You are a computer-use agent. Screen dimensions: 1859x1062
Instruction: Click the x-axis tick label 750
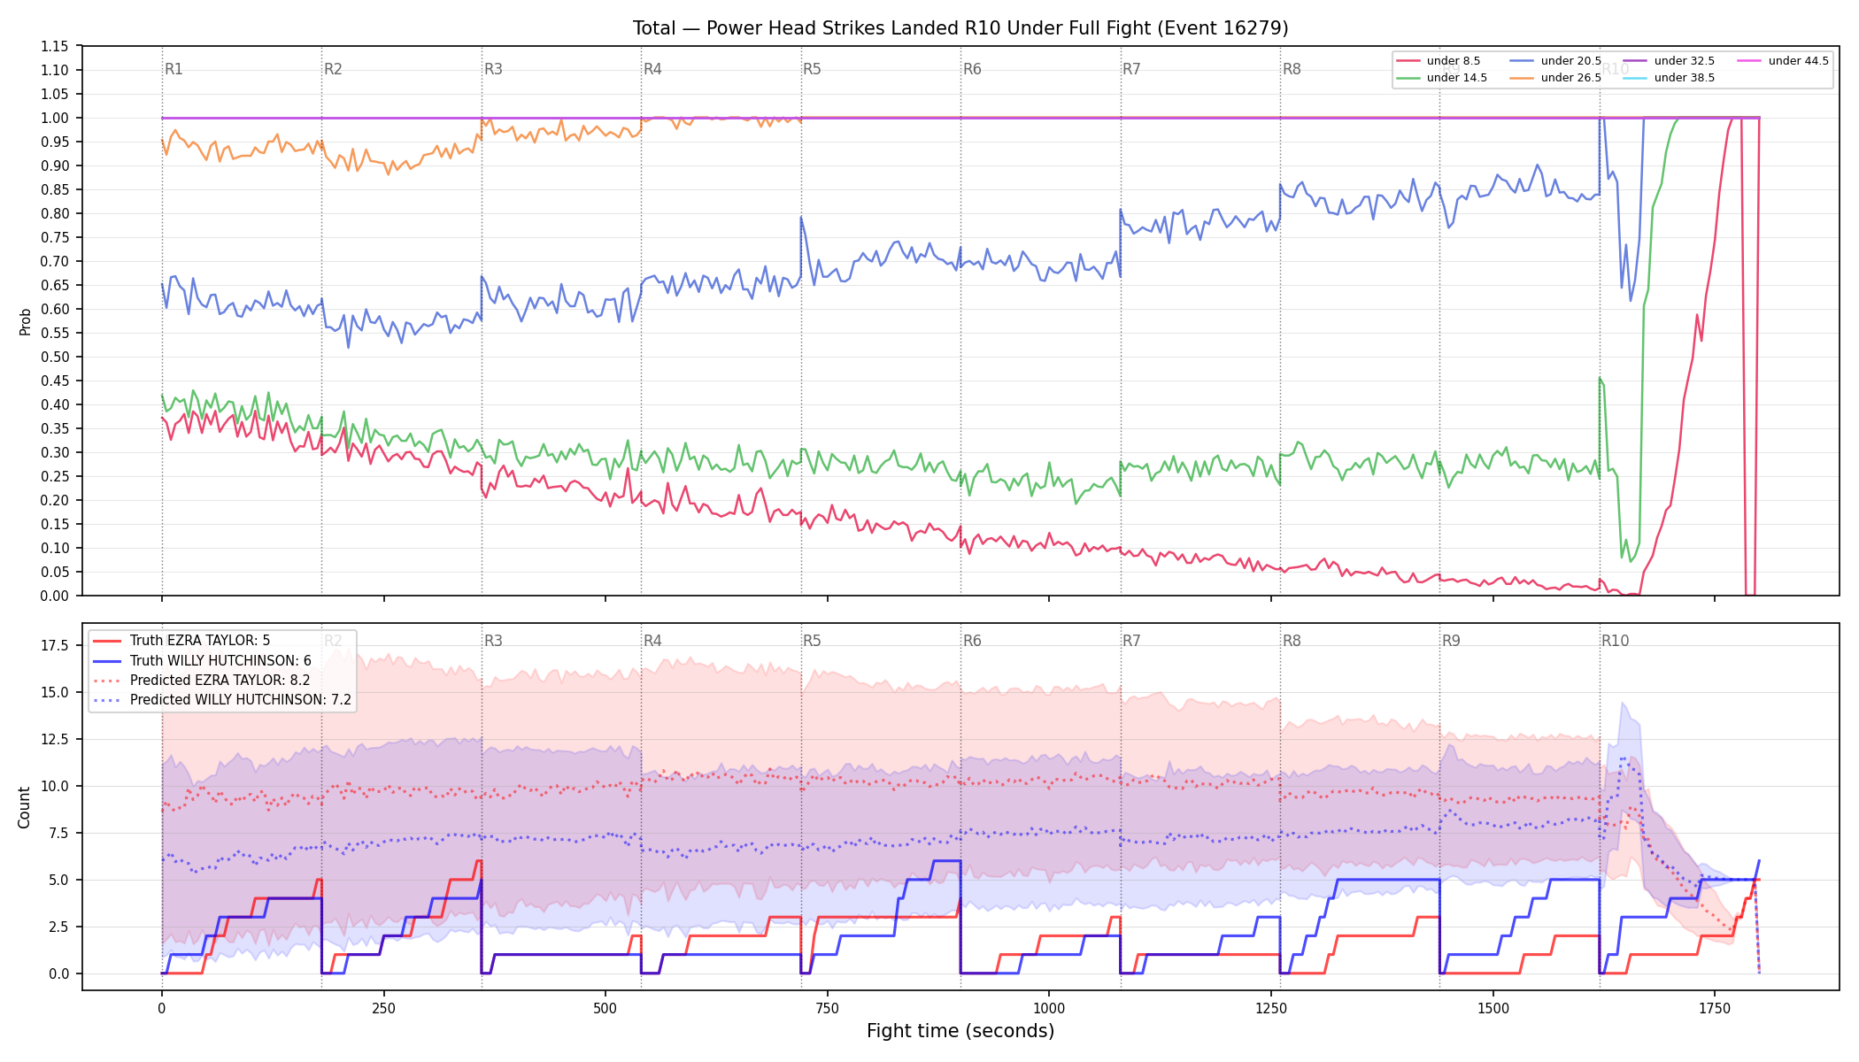(828, 1008)
